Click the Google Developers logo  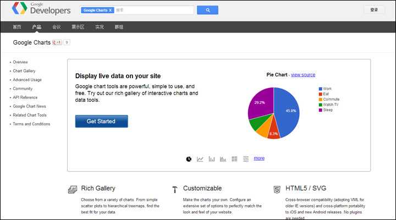[x=41, y=9]
